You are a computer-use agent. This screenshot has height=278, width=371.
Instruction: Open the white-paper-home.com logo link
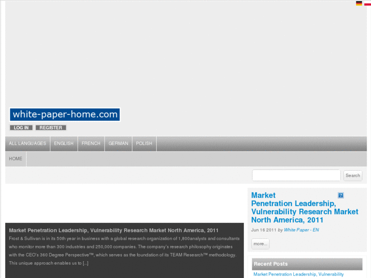click(x=65, y=114)
